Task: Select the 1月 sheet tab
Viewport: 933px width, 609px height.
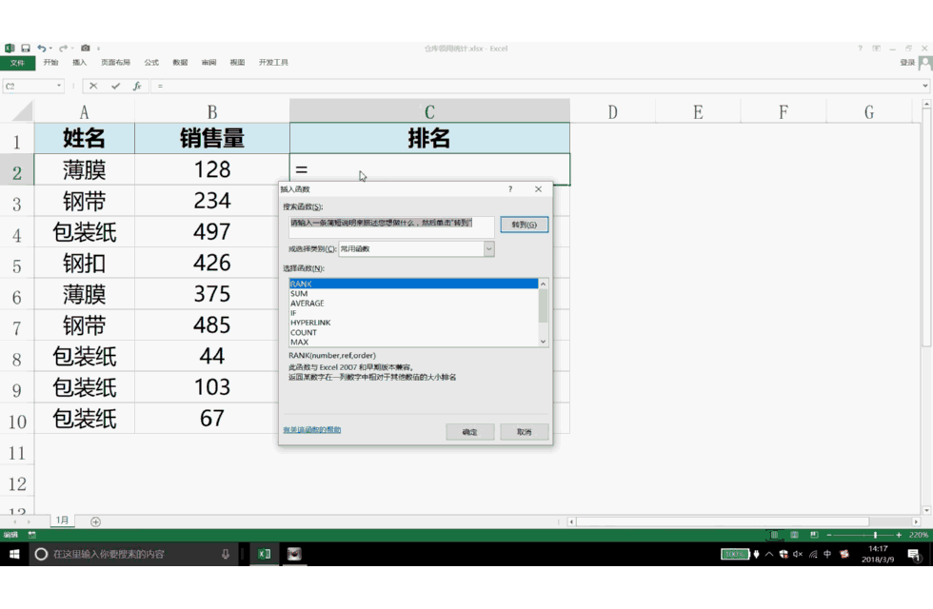Action: [x=63, y=521]
